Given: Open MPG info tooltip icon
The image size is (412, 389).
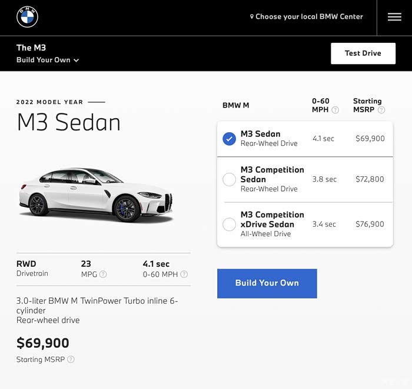Looking at the screenshot, I should [x=103, y=274].
